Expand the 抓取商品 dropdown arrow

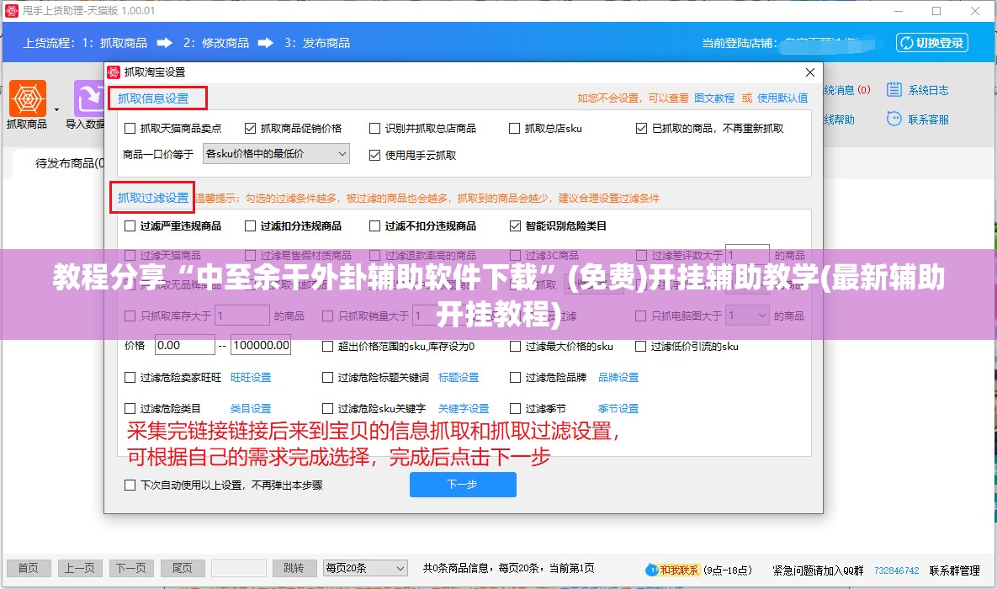56,110
